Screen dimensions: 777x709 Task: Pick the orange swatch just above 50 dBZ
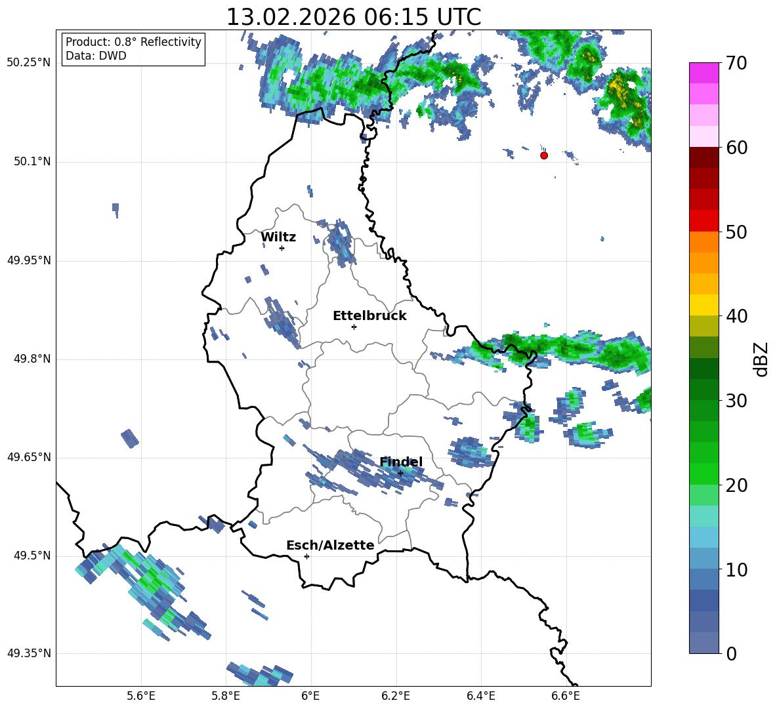click(703, 241)
